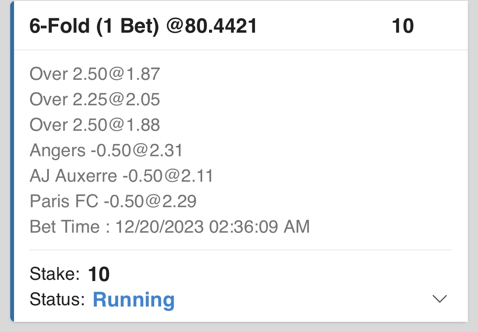The height and width of the screenshot is (332, 478).
Task: Select the Over 2.25@2.05 selection
Action: point(95,100)
